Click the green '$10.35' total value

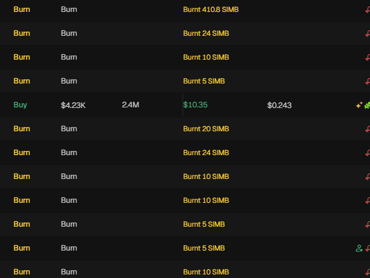coord(195,105)
